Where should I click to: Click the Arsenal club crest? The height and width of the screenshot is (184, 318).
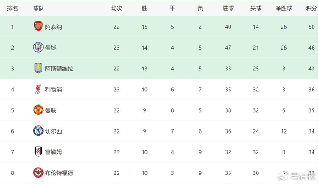tap(38, 26)
